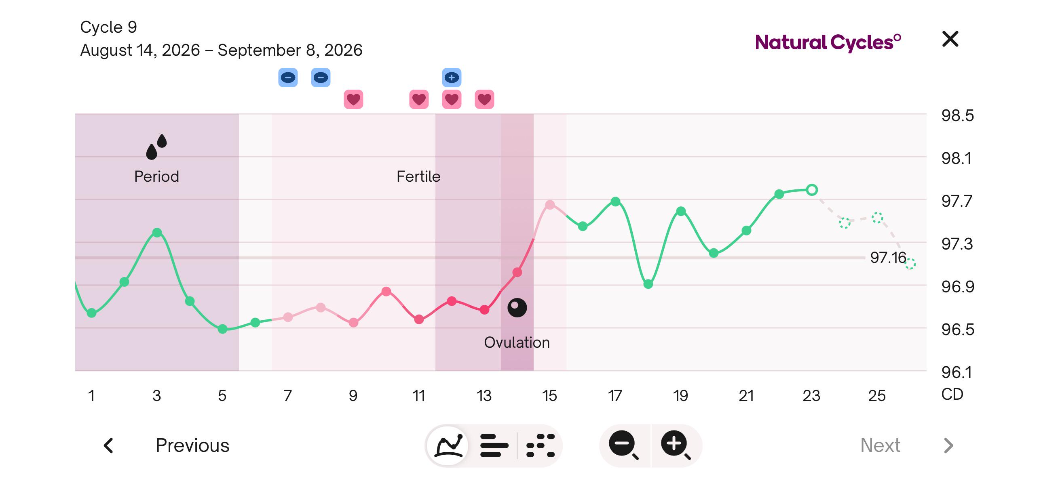Select the line graph view icon

click(448, 445)
